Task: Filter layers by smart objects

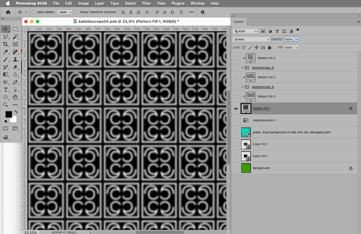Action: click(291, 31)
